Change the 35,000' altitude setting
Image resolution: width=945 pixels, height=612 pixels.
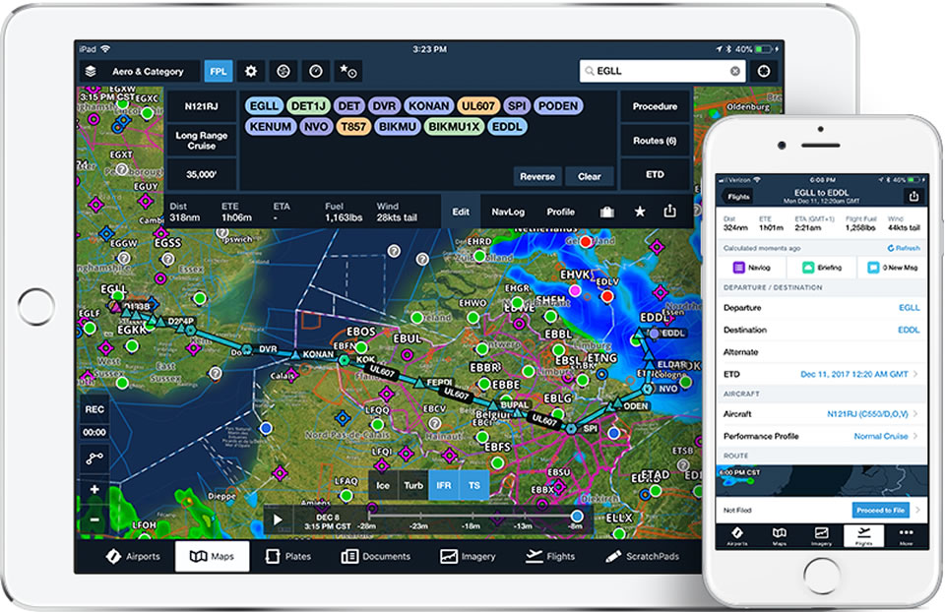tap(201, 175)
